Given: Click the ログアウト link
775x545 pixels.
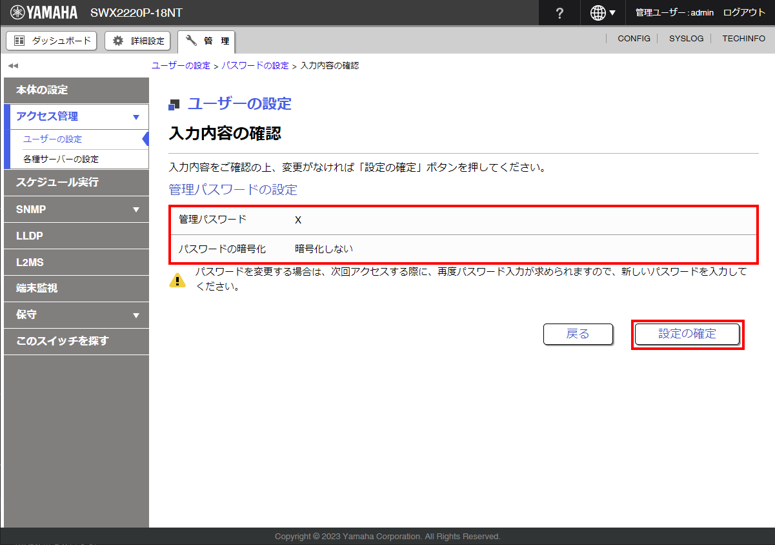Looking at the screenshot, I should click(x=744, y=13).
